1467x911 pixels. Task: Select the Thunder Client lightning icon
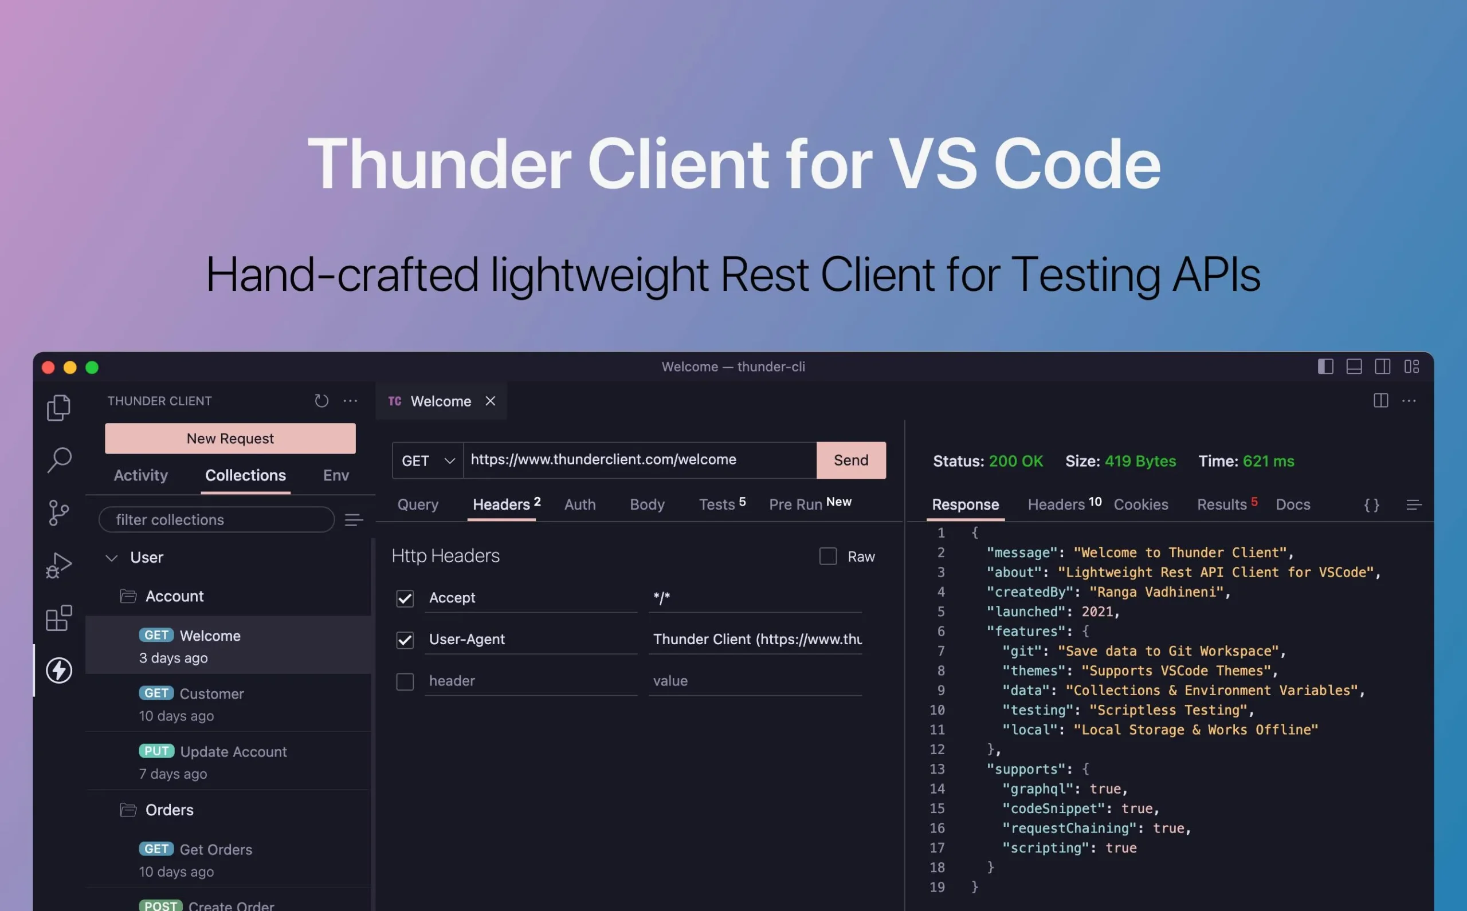58,670
